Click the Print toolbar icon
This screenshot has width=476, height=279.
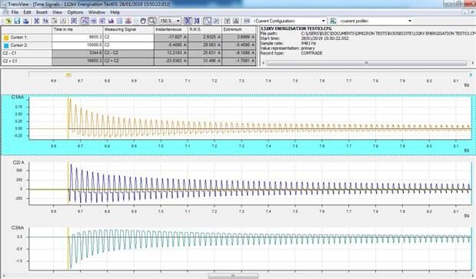[26, 21]
